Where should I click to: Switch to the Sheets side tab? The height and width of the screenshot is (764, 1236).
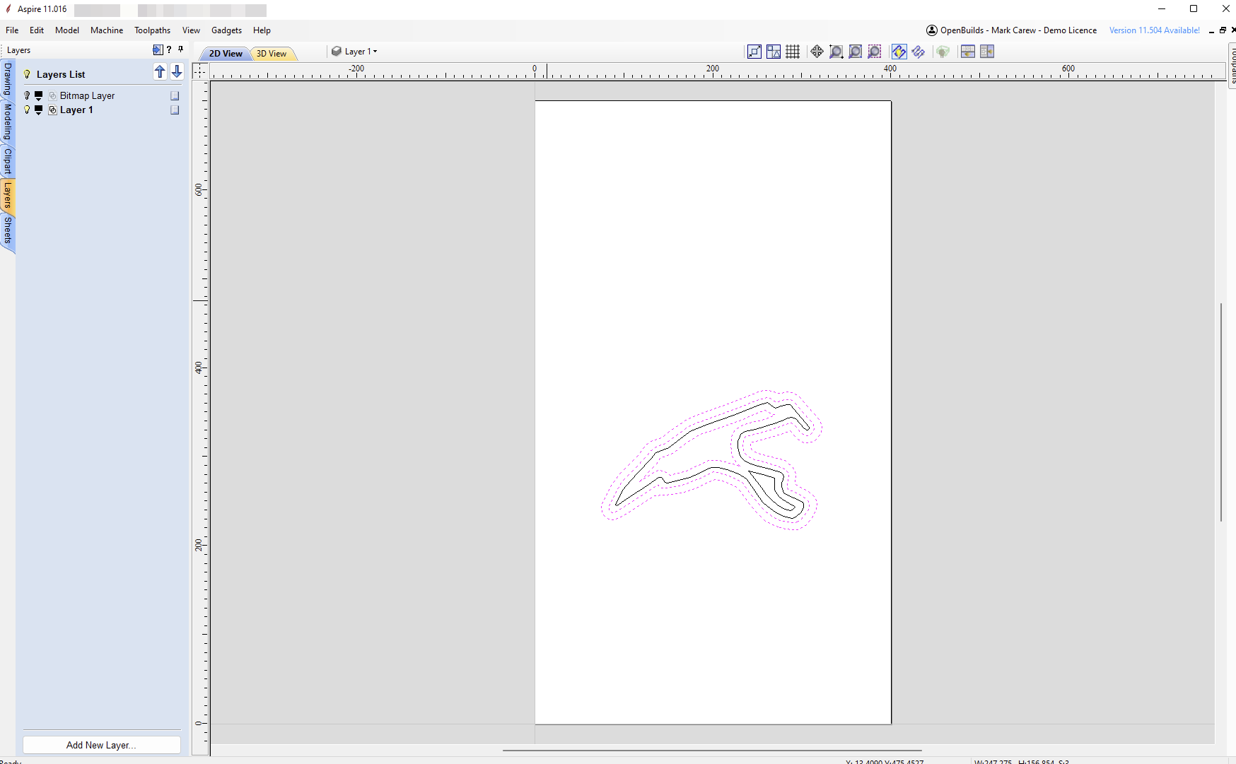tap(8, 230)
